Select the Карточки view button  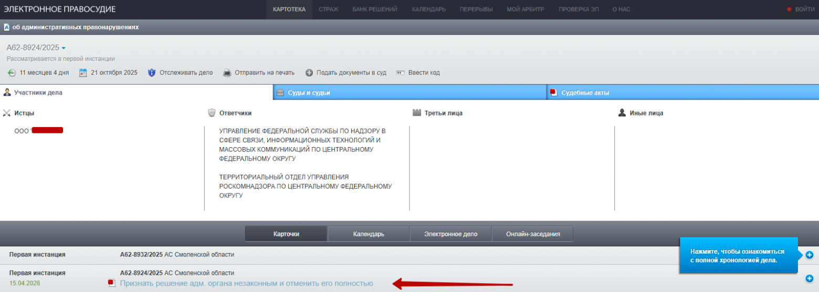pos(286,234)
